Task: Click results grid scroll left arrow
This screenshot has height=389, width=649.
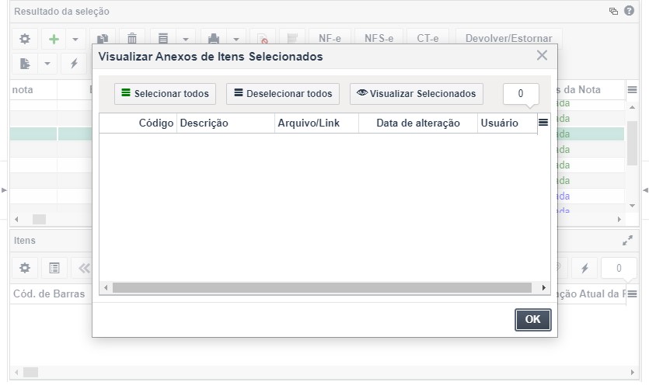Action: point(16,219)
